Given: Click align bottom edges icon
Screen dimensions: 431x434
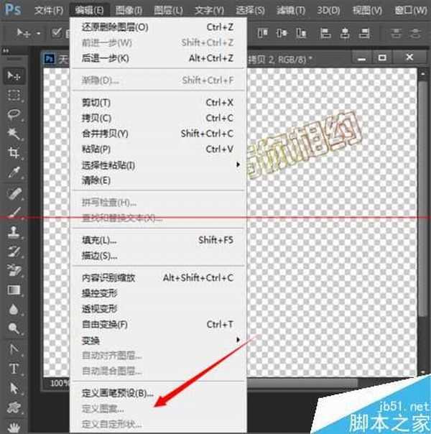Looking at the screenshot, I should click(x=301, y=33).
